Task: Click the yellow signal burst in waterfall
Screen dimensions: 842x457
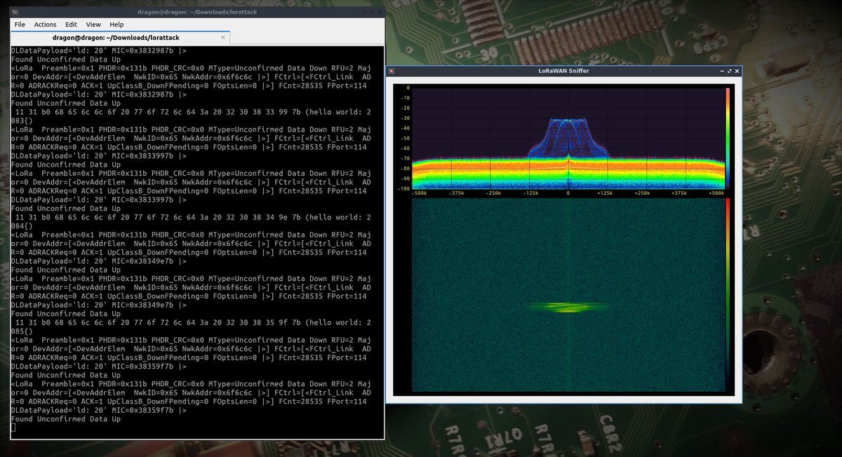Action: [x=567, y=307]
